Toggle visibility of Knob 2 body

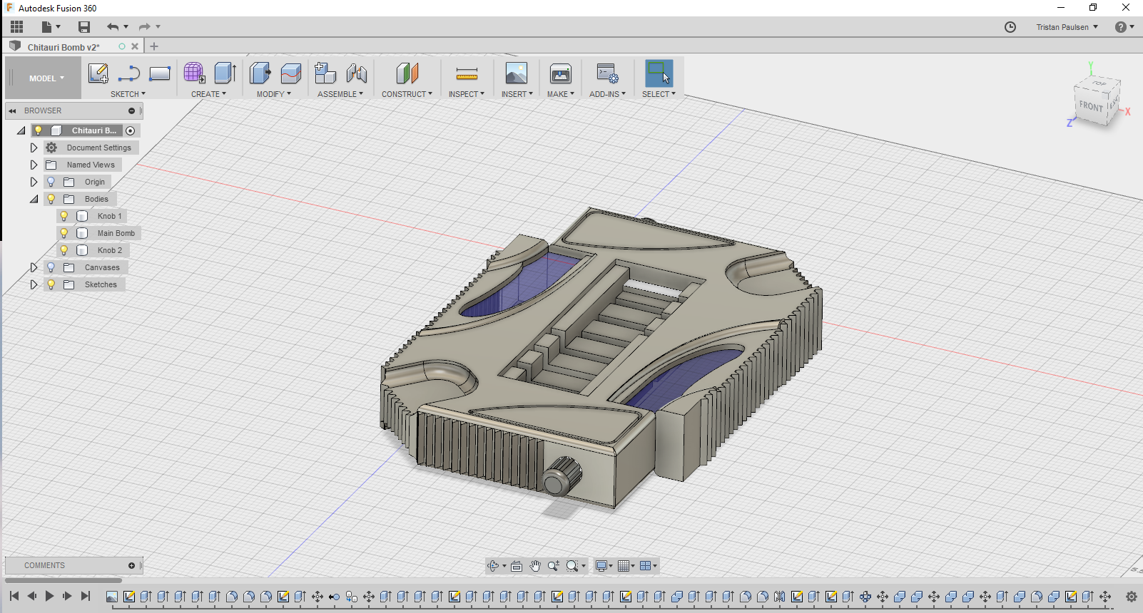coord(64,250)
